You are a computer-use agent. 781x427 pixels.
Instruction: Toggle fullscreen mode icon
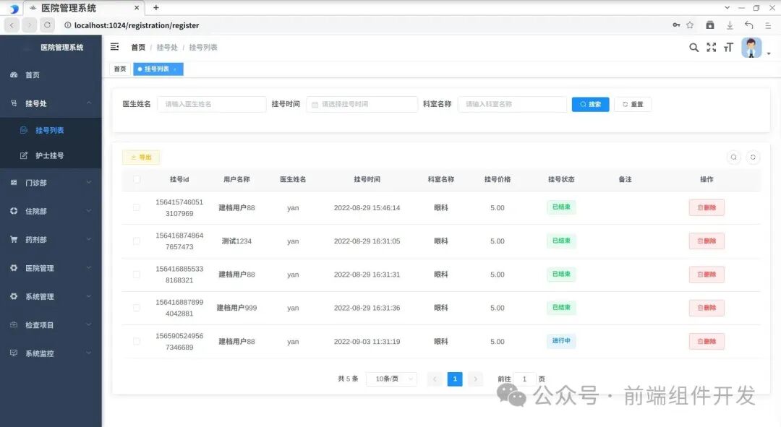pyautogui.click(x=712, y=47)
